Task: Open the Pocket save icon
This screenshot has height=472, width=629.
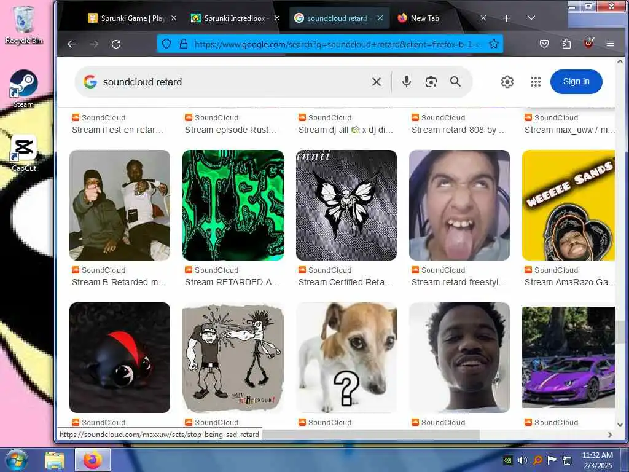Action: point(544,44)
